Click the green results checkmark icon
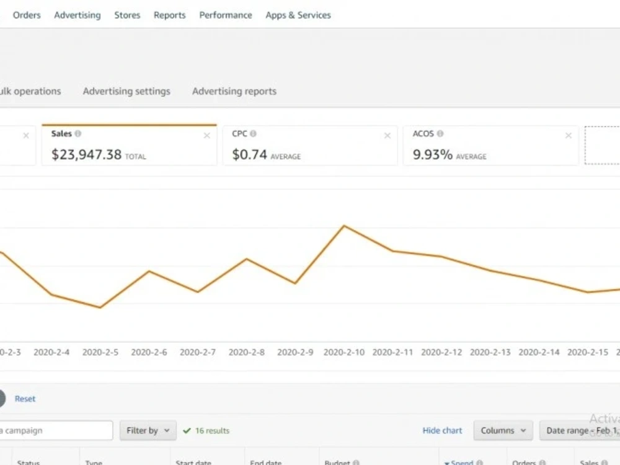 pyautogui.click(x=187, y=431)
